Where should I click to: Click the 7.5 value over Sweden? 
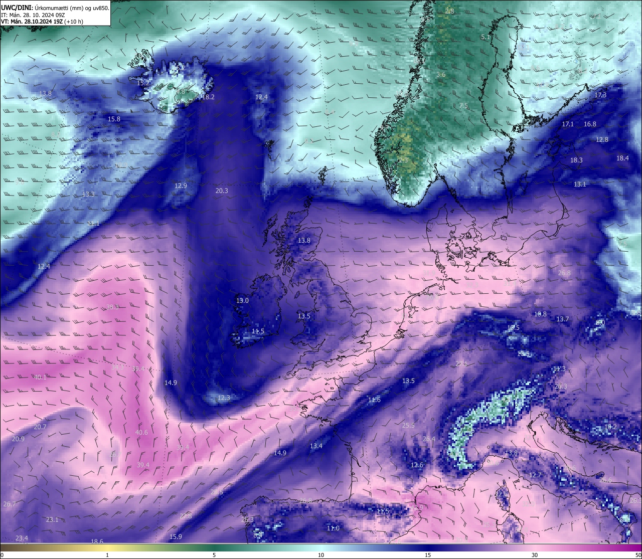(x=463, y=105)
